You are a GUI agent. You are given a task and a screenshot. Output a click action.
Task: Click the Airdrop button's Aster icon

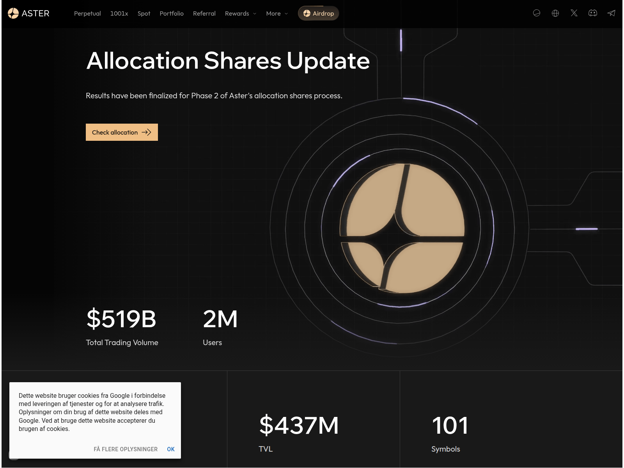pyautogui.click(x=307, y=13)
